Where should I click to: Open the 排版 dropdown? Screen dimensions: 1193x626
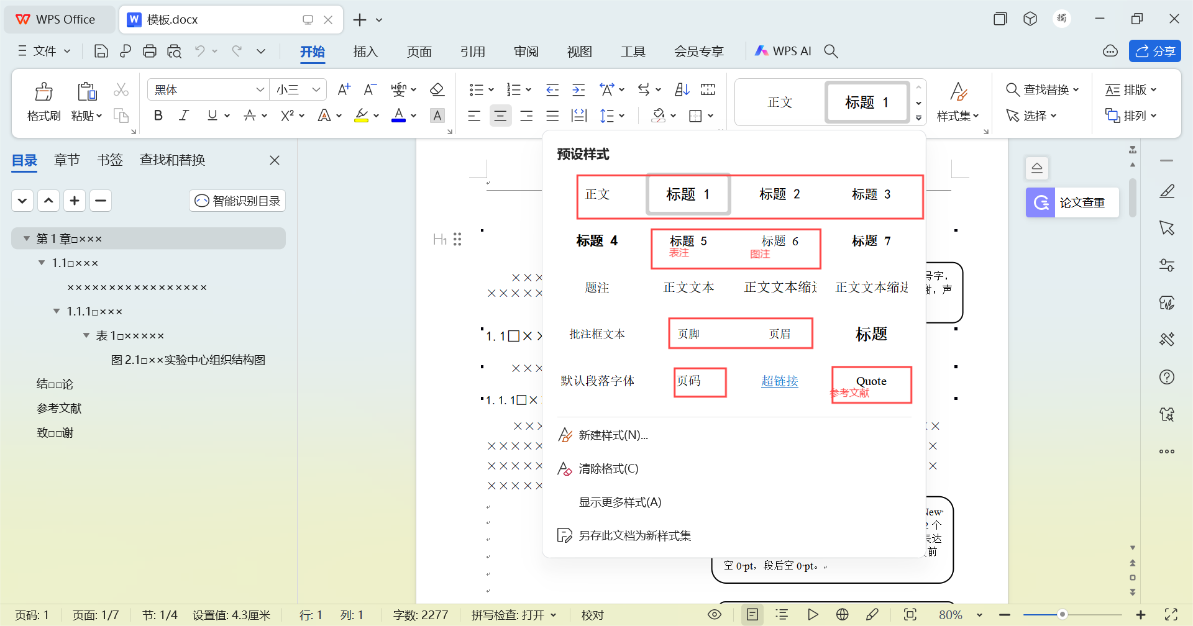pos(1131,90)
